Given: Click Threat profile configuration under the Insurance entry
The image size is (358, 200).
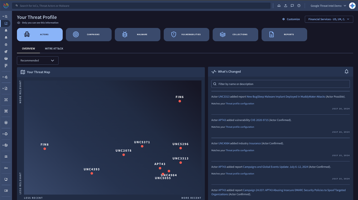Looking at the screenshot, I should pyautogui.click(x=240, y=150).
